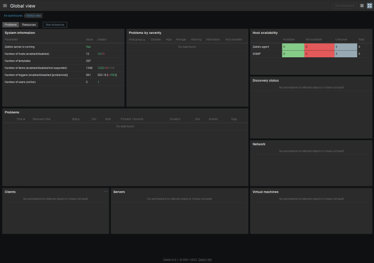
Task: Select 'Number of hosts (enabled/disabled)' row
Action: (64, 54)
